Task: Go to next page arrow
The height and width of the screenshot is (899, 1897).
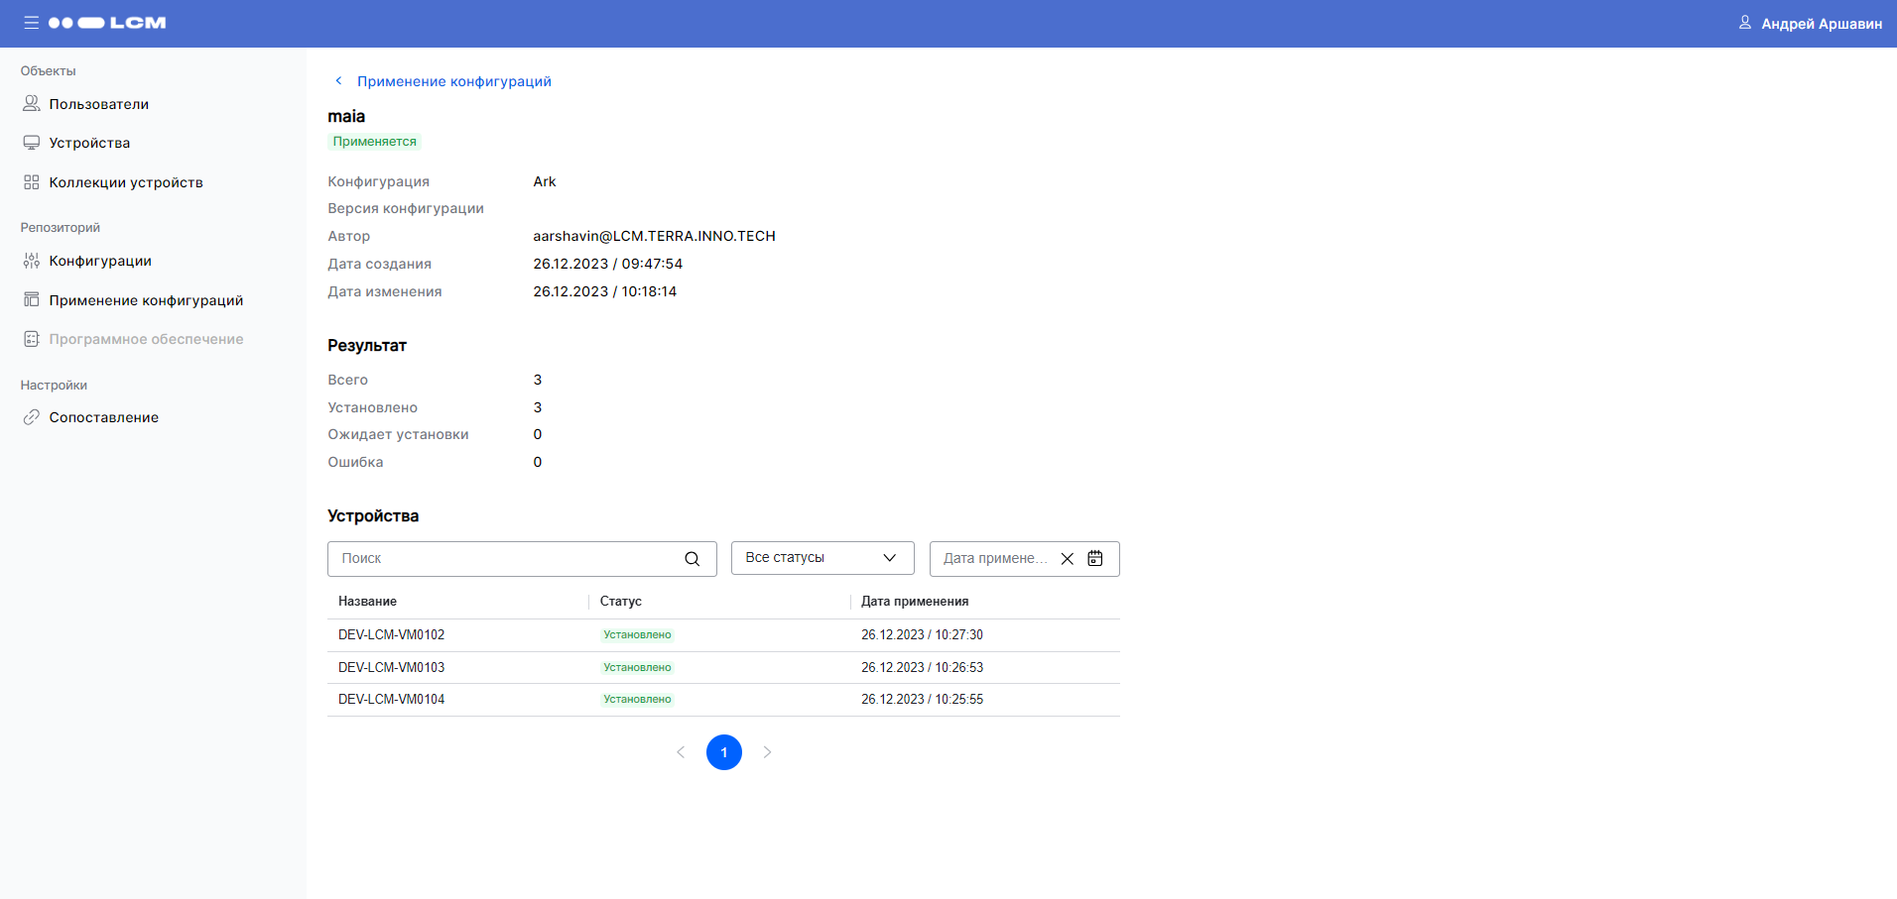Action: [767, 752]
